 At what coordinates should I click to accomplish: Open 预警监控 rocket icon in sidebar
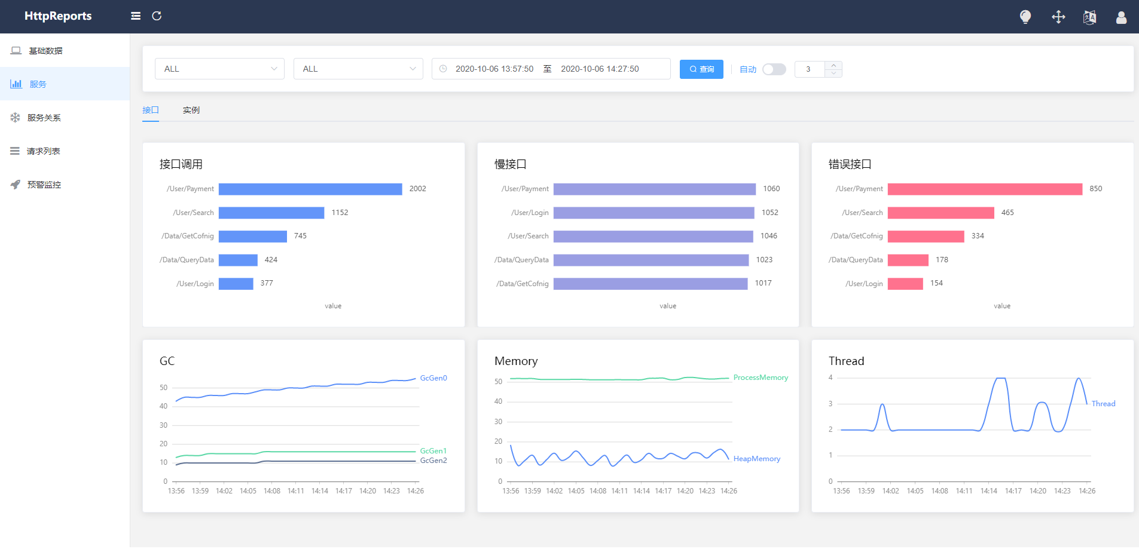(x=16, y=185)
